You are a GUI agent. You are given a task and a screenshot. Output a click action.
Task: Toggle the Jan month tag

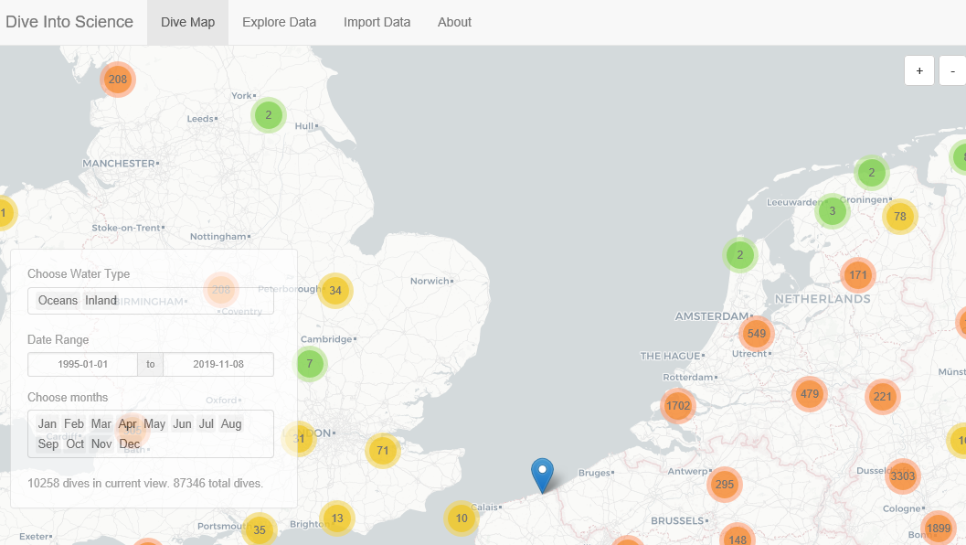point(48,424)
